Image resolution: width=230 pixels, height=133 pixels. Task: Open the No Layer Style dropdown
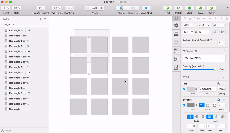coord(204,58)
